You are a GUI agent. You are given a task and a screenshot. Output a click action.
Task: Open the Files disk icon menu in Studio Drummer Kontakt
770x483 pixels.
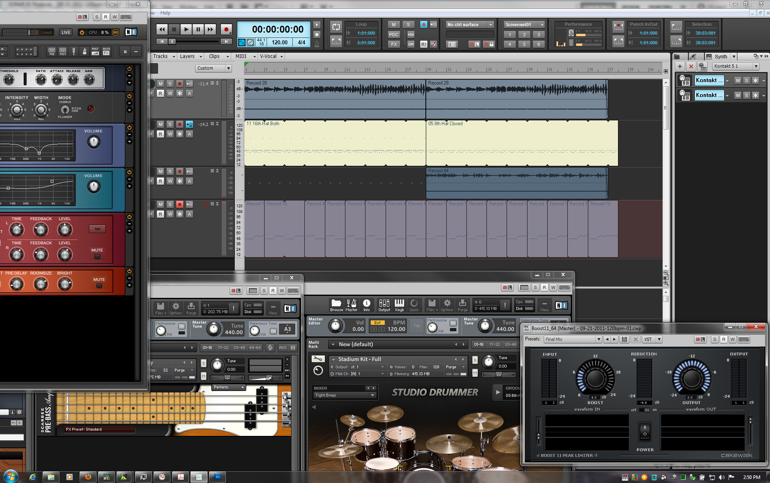click(431, 305)
